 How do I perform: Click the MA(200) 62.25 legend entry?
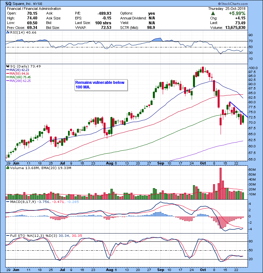[18, 81]
